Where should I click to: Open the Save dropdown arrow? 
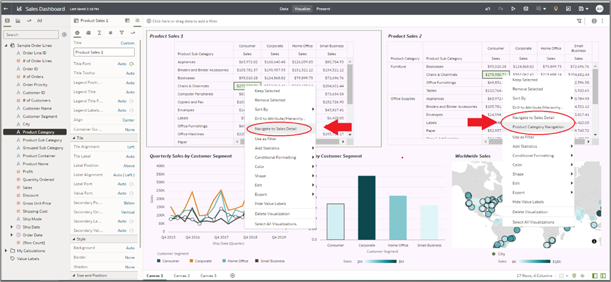point(587,9)
